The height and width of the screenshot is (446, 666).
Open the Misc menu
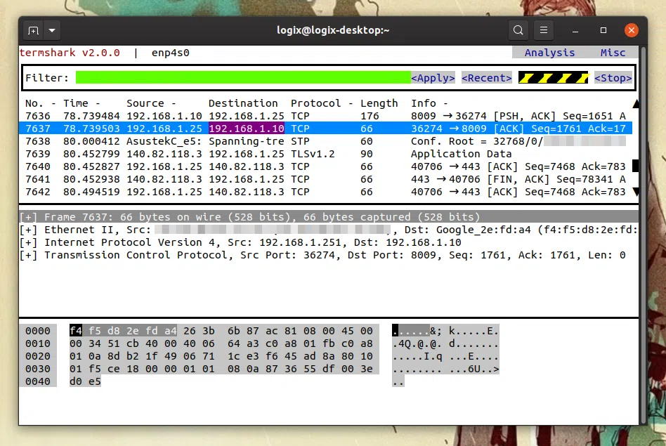(x=613, y=53)
